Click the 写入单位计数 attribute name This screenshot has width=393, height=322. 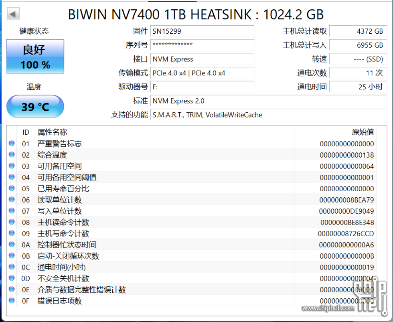tap(60, 211)
